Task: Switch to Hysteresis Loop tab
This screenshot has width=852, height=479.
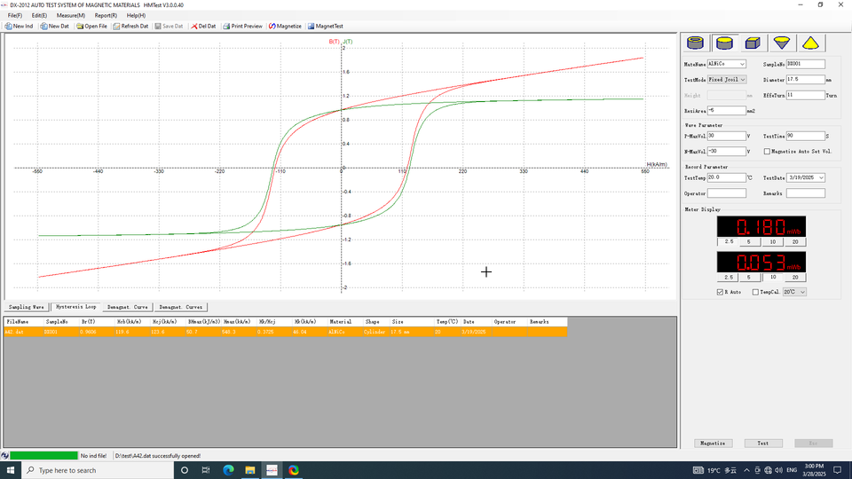Action: click(75, 307)
